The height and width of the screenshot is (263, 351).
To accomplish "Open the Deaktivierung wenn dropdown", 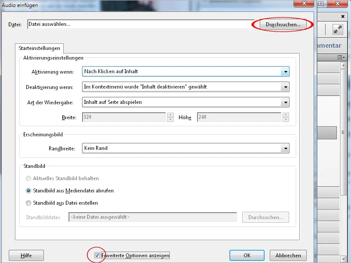I will 186,87.
